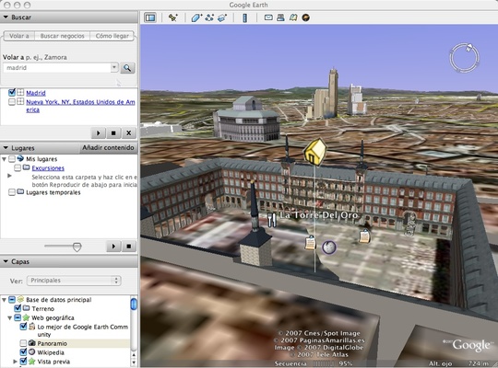Toggle the Madrid result checkbox
The image size is (498, 368).
pyautogui.click(x=12, y=93)
